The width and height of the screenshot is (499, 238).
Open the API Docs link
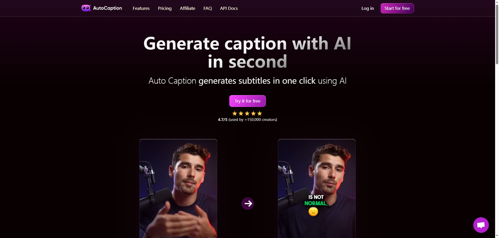[x=229, y=8]
